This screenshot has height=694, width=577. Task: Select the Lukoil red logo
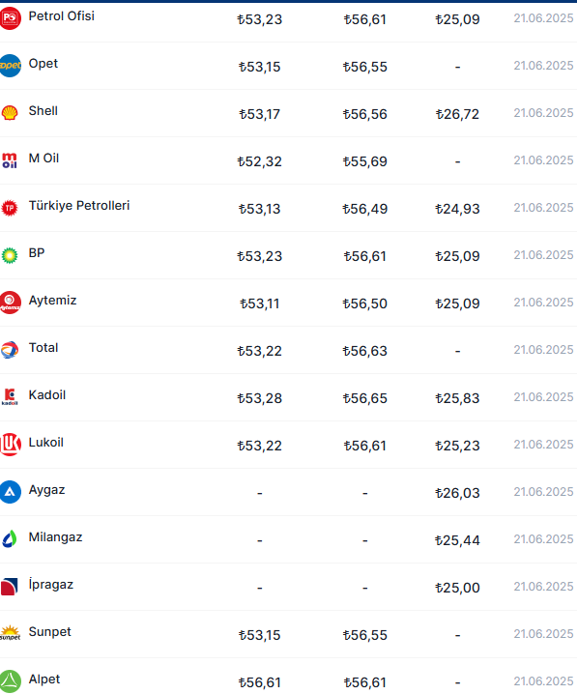coord(10,445)
